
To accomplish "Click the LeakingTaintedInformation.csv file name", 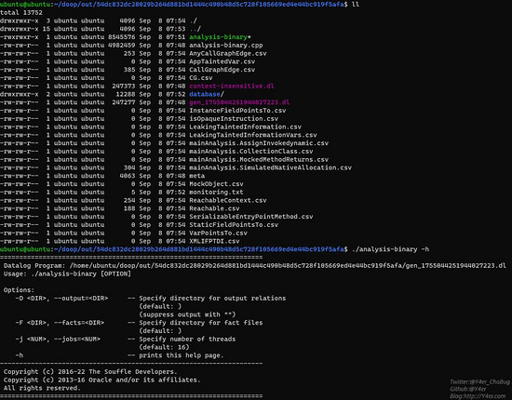I will click(x=245, y=127).
